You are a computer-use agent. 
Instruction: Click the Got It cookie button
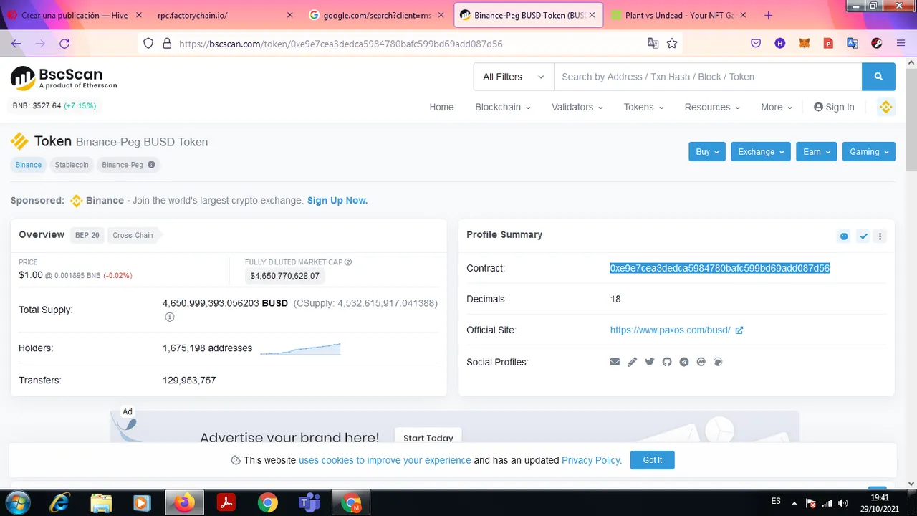[652, 460]
